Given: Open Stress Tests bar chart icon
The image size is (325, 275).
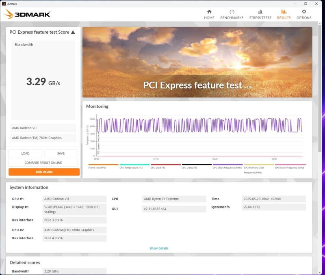Looking at the screenshot, I should coord(260,12).
